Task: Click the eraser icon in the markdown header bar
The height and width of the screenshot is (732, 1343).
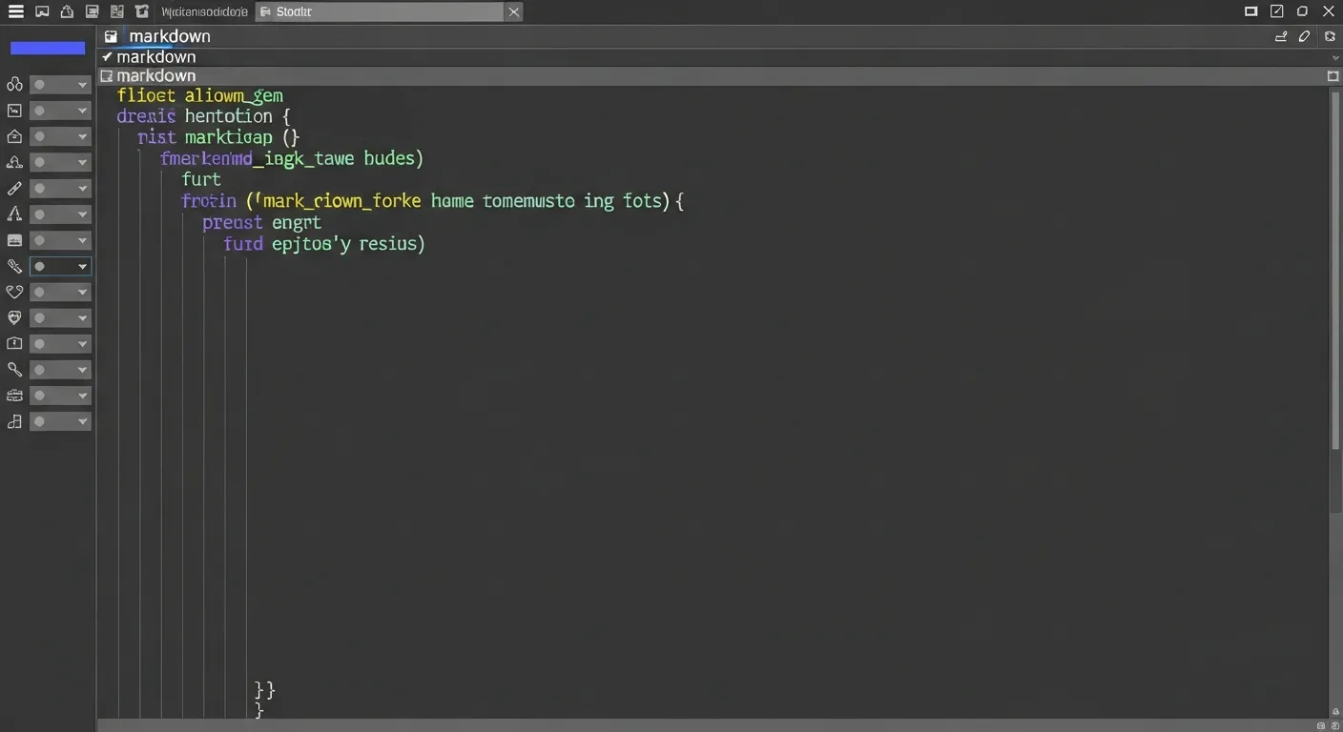Action: [x=1306, y=36]
